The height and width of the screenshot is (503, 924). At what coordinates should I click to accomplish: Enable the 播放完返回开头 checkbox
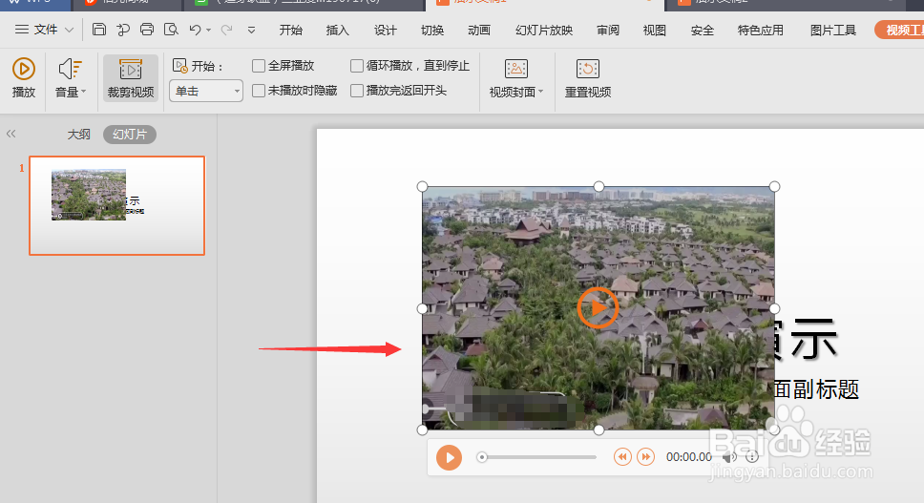click(356, 91)
